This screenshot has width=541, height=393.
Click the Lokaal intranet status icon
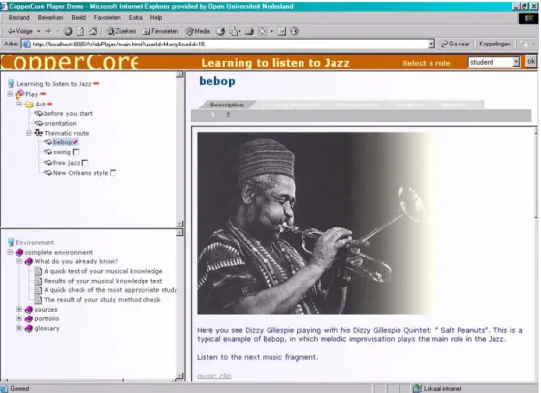417,389
